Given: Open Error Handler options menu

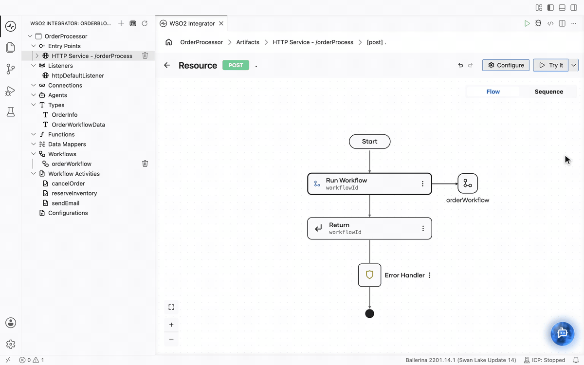Looking at the screenshot, I should coord(429,275).
